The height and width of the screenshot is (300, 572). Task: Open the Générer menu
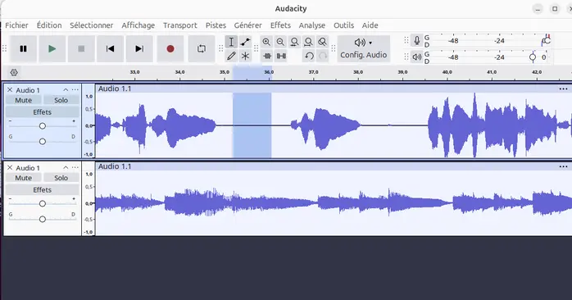(247, 25)
